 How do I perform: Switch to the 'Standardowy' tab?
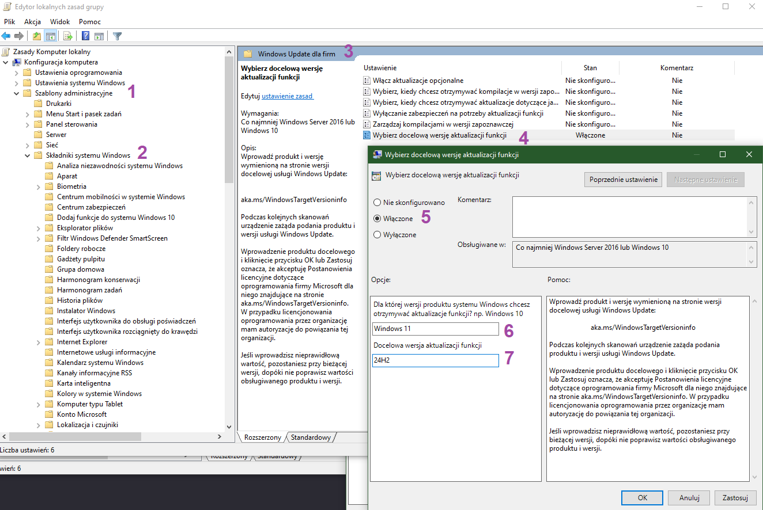click(311, 437)
